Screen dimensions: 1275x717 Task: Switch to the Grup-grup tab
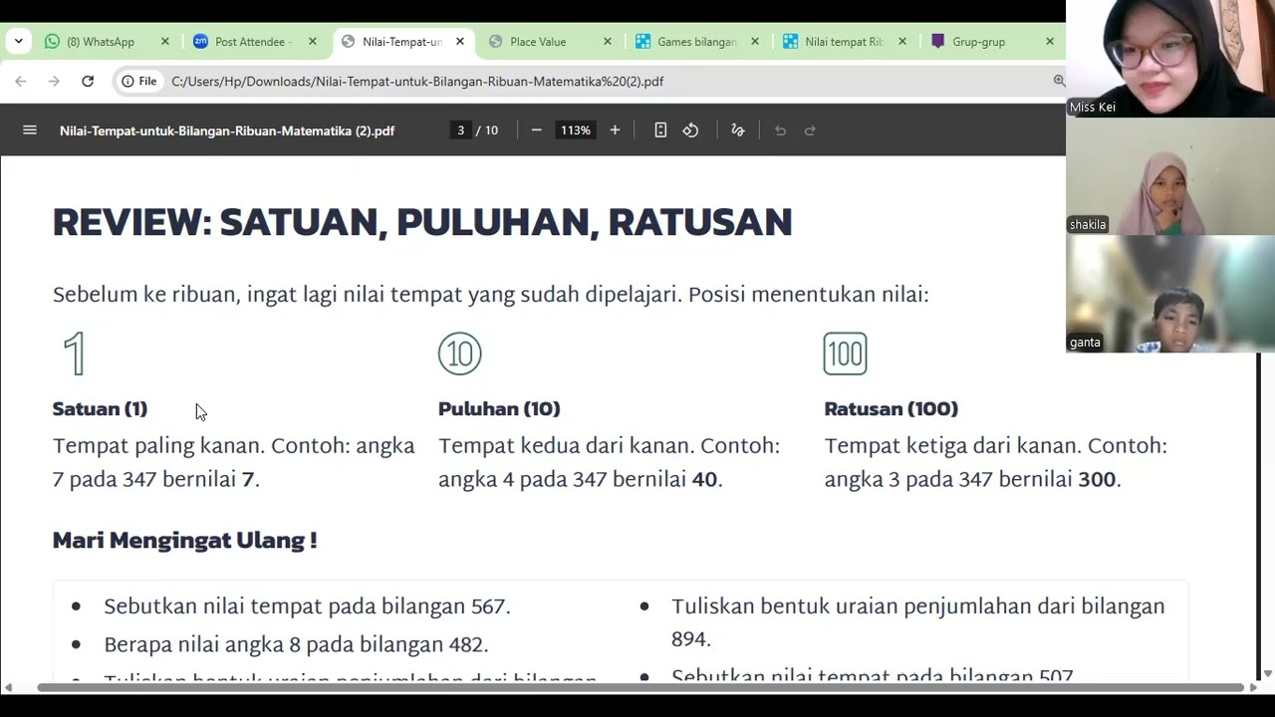coord(978,42)
